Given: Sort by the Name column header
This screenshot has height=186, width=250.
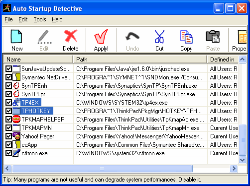Looking at the screenshot, I should click(x=38, y=60).
